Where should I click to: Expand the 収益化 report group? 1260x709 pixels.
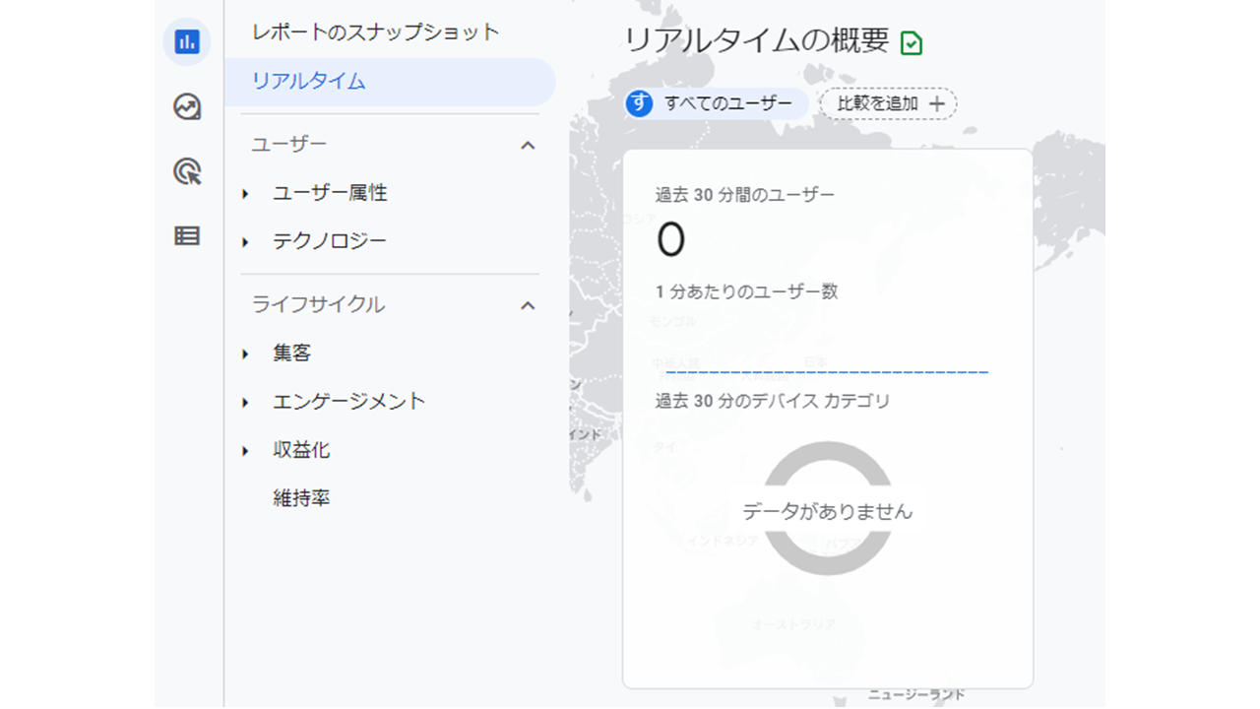click(x=244, y=450)
